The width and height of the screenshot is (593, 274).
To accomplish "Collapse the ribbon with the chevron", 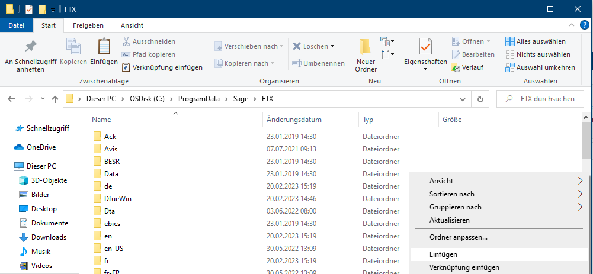I will tap(572, 25).
